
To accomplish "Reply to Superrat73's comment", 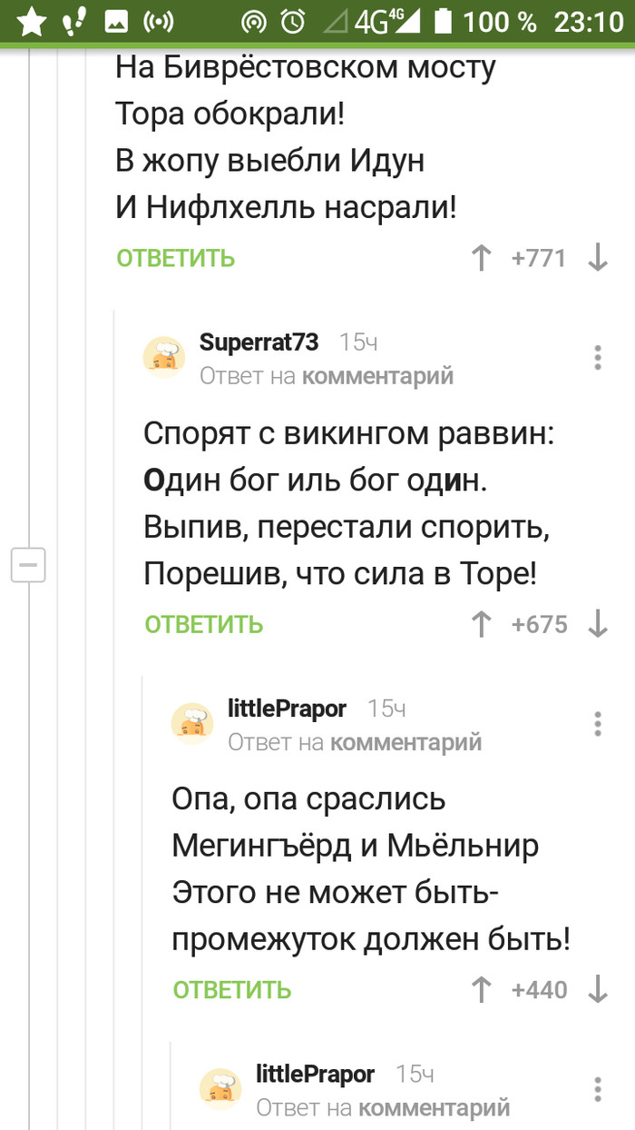I will (x=204, y=624).
